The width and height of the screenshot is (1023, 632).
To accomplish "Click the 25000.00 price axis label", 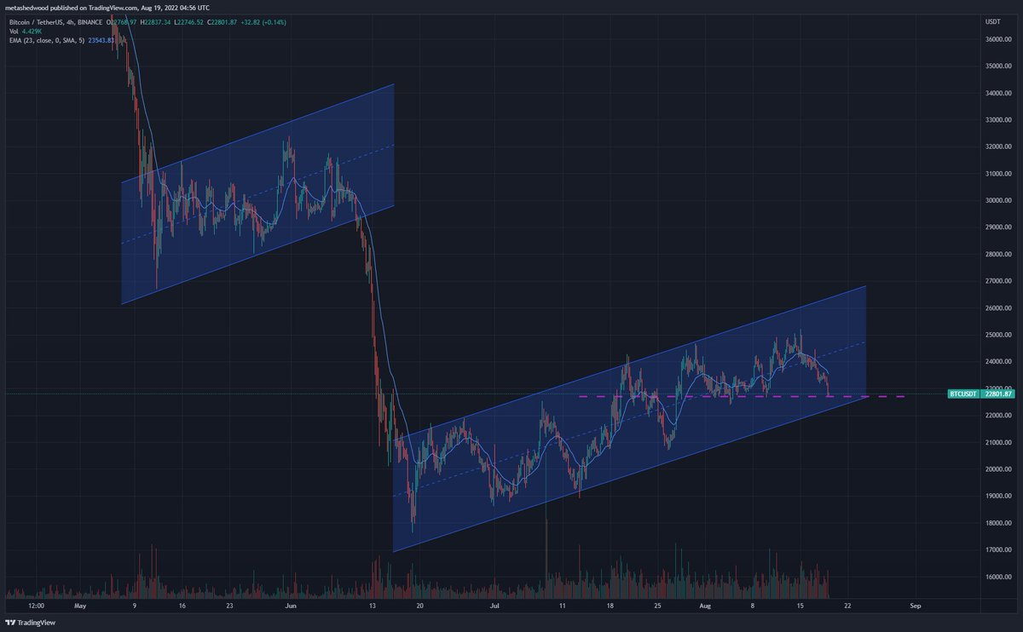I will (x=997, y=335).
